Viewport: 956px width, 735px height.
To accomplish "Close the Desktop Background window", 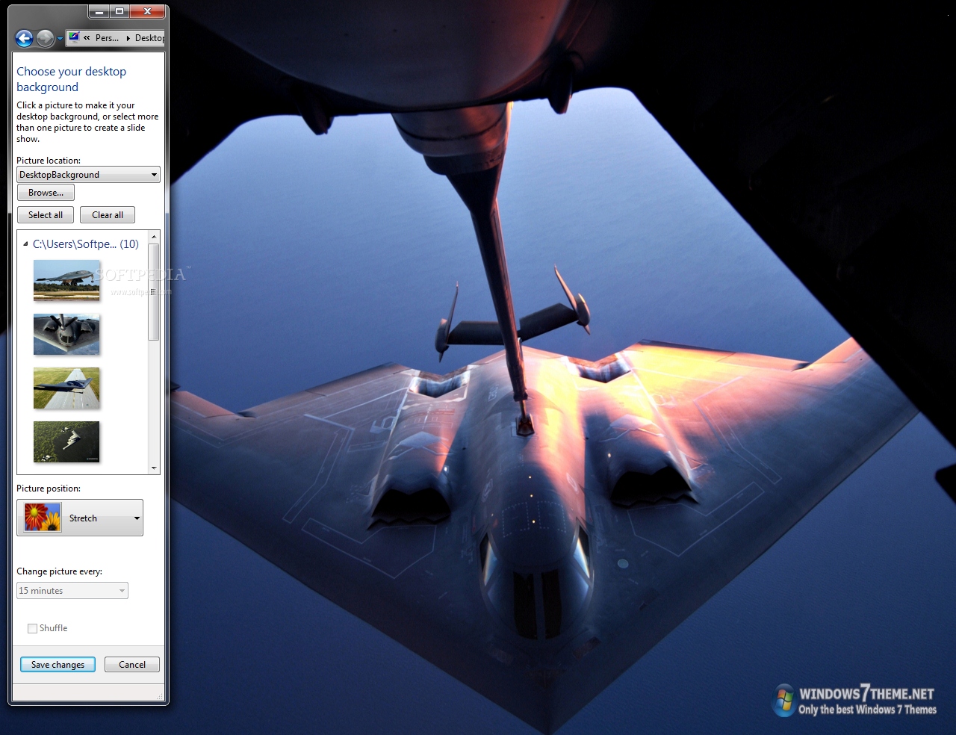I will point(148,11).
